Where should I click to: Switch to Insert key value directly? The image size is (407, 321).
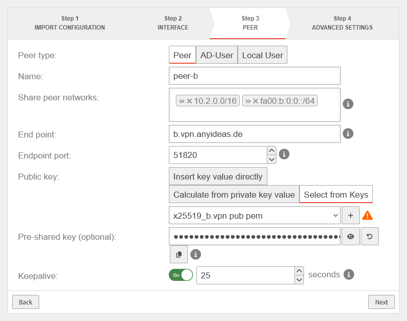[218, 177]
